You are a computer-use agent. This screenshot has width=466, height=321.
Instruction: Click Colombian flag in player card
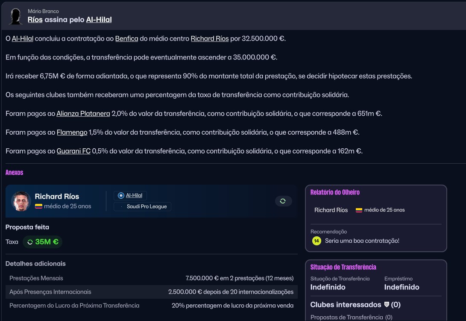coord(38,206)
